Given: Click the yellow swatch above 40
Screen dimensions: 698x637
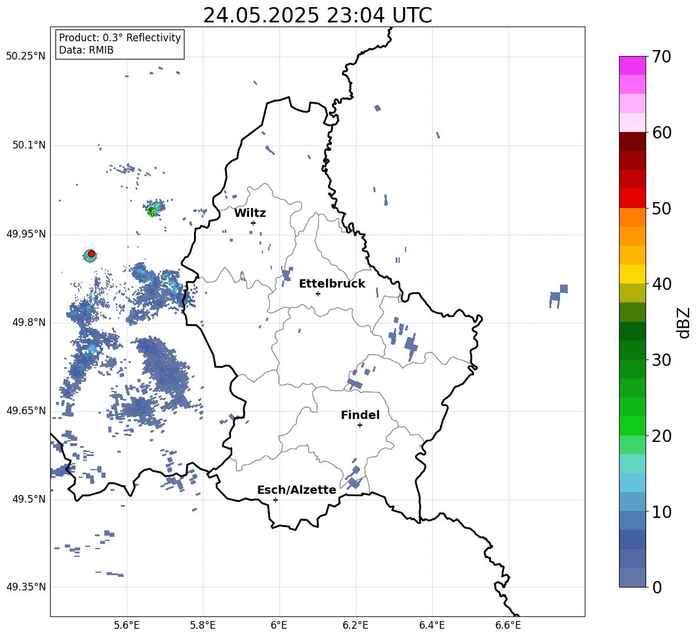Looking at the screenshot, I should coord(633,274).
